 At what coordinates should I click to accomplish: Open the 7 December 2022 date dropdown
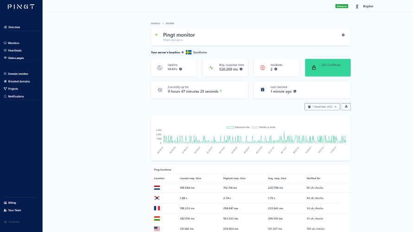click(x=322, y=107)
